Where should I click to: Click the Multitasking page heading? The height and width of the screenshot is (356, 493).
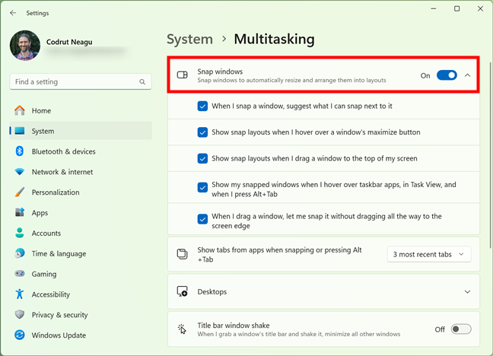(274, 40)
